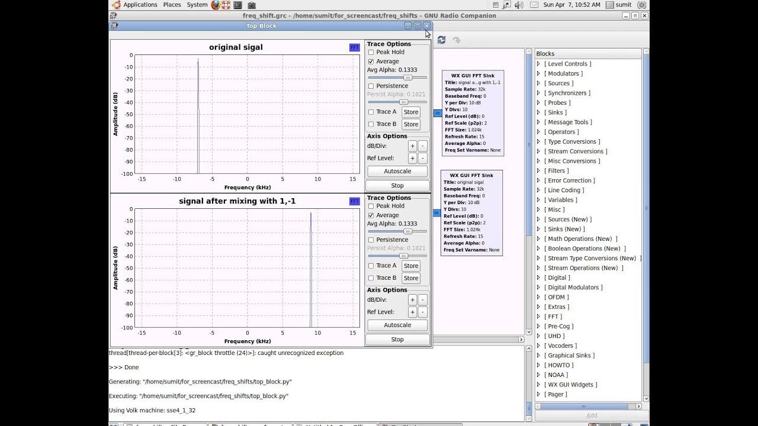Open the clock calendar at Sun Apr 7
The image size is (758, 426).
coord(571,5)
